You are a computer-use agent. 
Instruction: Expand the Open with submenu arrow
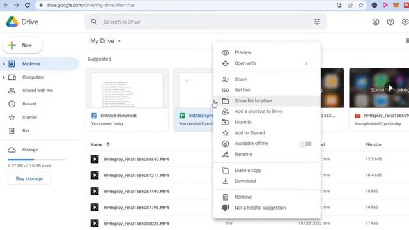[x=307, y=63]
